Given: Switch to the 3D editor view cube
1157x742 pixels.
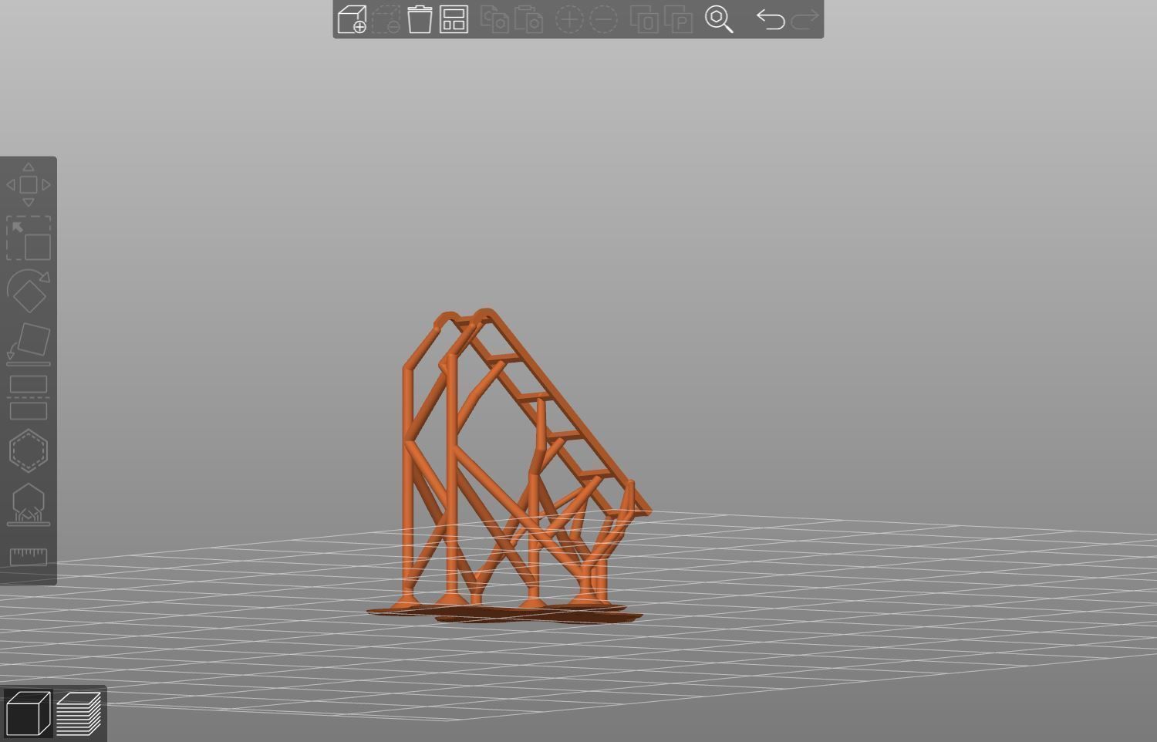Looking at the screenshot, I should coord(28,713).
